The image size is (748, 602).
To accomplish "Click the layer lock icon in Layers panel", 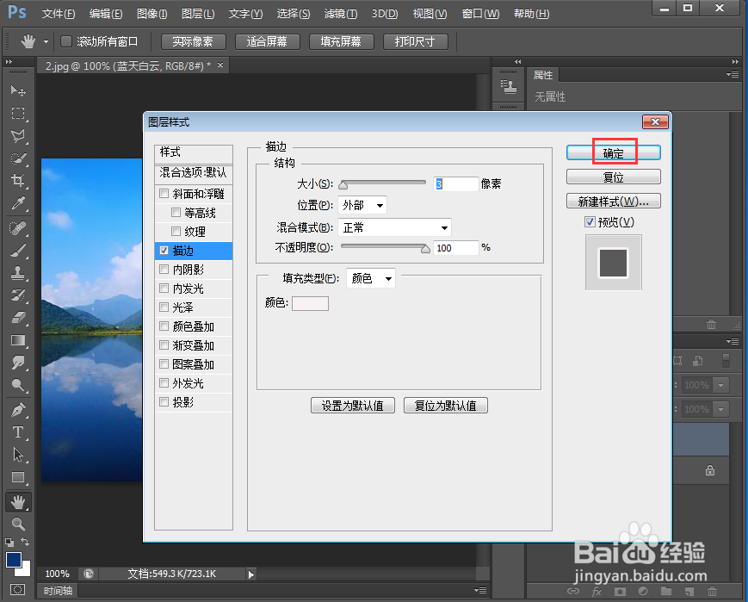I will (x=710, y=470).
